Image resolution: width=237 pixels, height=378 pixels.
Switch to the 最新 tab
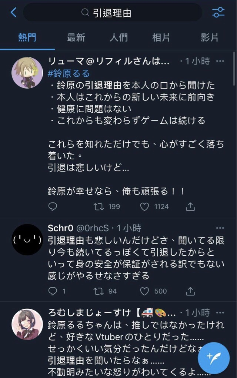pyautogui.click(x=76, y=37)
